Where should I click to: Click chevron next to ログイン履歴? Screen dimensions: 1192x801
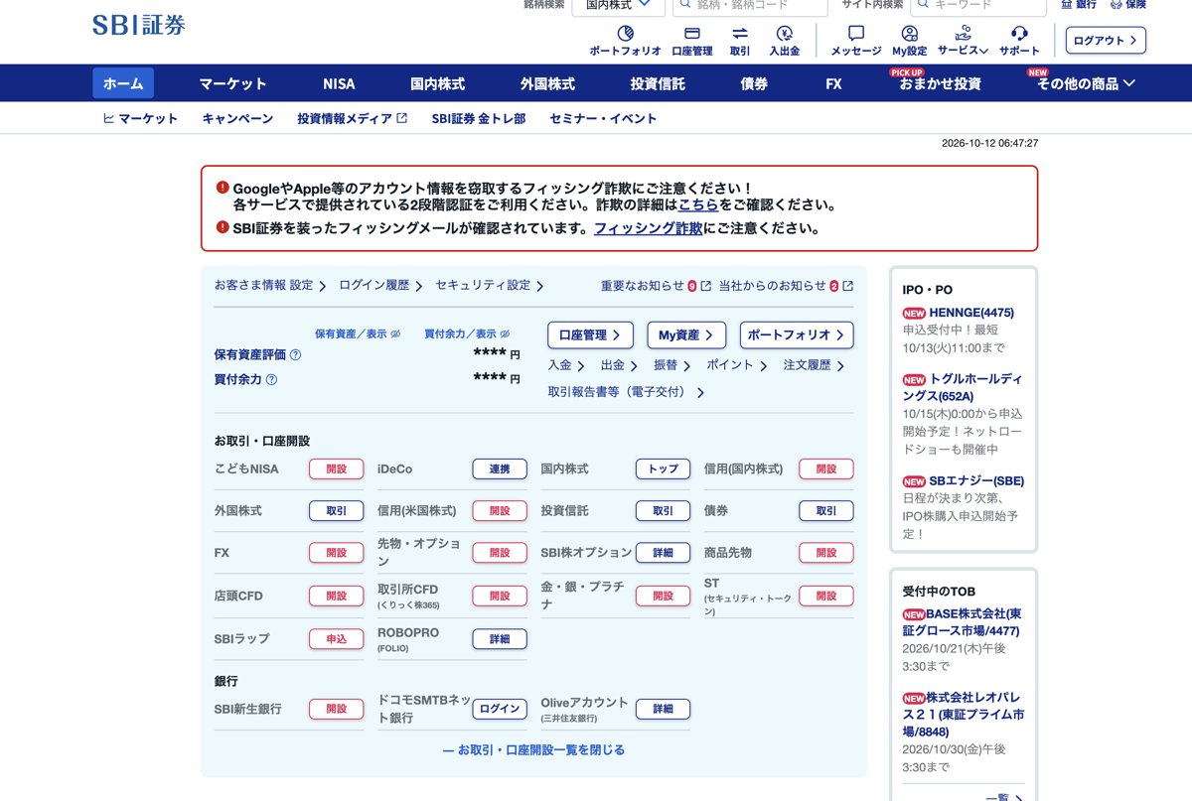click(x=418, y=286)
